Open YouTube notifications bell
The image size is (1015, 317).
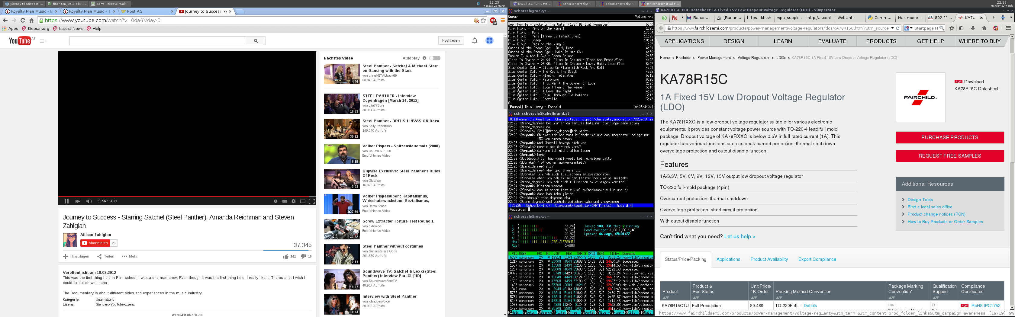point(474,40)
